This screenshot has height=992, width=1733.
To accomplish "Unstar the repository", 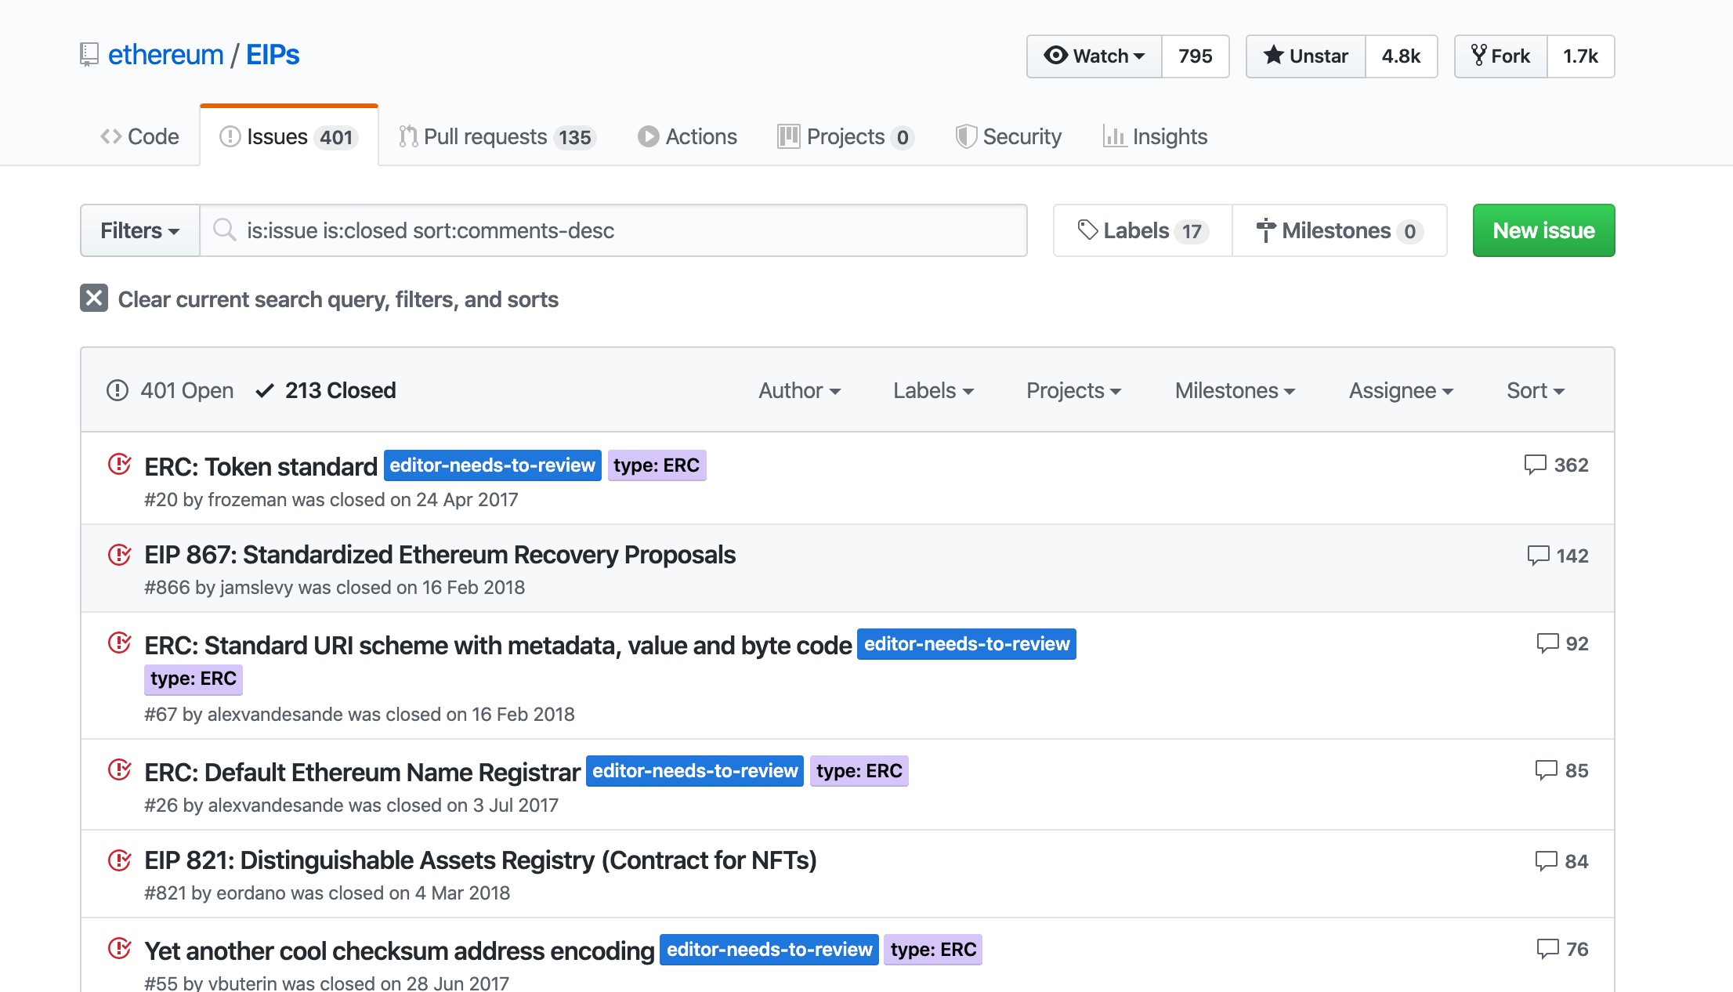I will tap(1306, 56).
